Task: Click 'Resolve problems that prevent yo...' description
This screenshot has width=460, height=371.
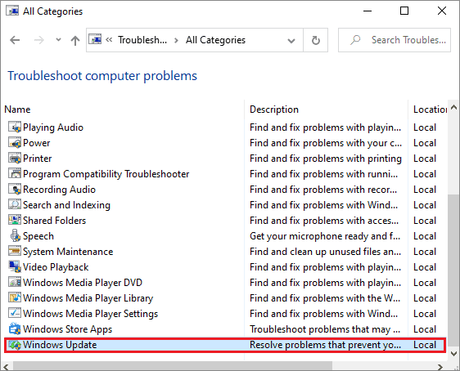Action: (x=325, y=345)
